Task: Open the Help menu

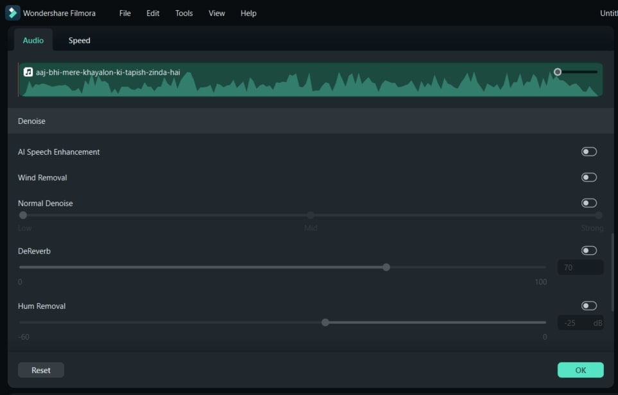Action: click(x=249, y=13)
